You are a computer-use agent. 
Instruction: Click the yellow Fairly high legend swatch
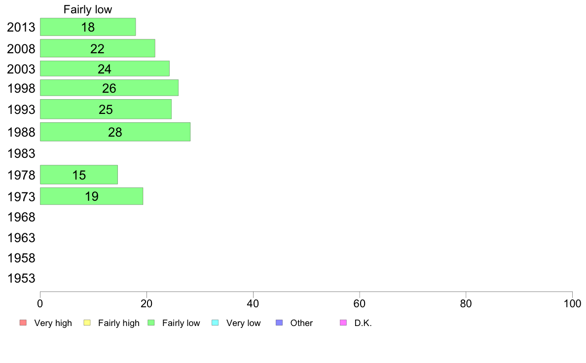tap(87, 323)
